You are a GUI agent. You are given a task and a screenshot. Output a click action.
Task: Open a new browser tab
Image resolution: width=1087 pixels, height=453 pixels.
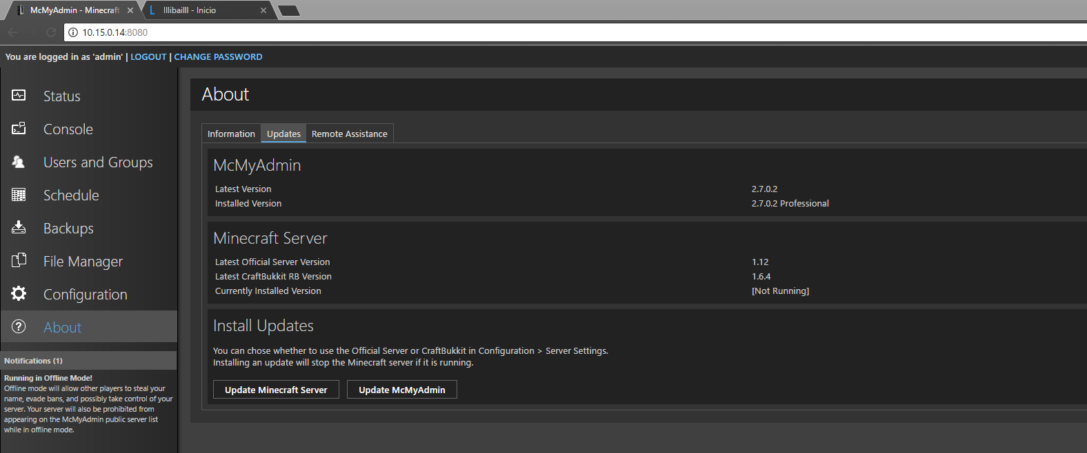coord(288,10)
